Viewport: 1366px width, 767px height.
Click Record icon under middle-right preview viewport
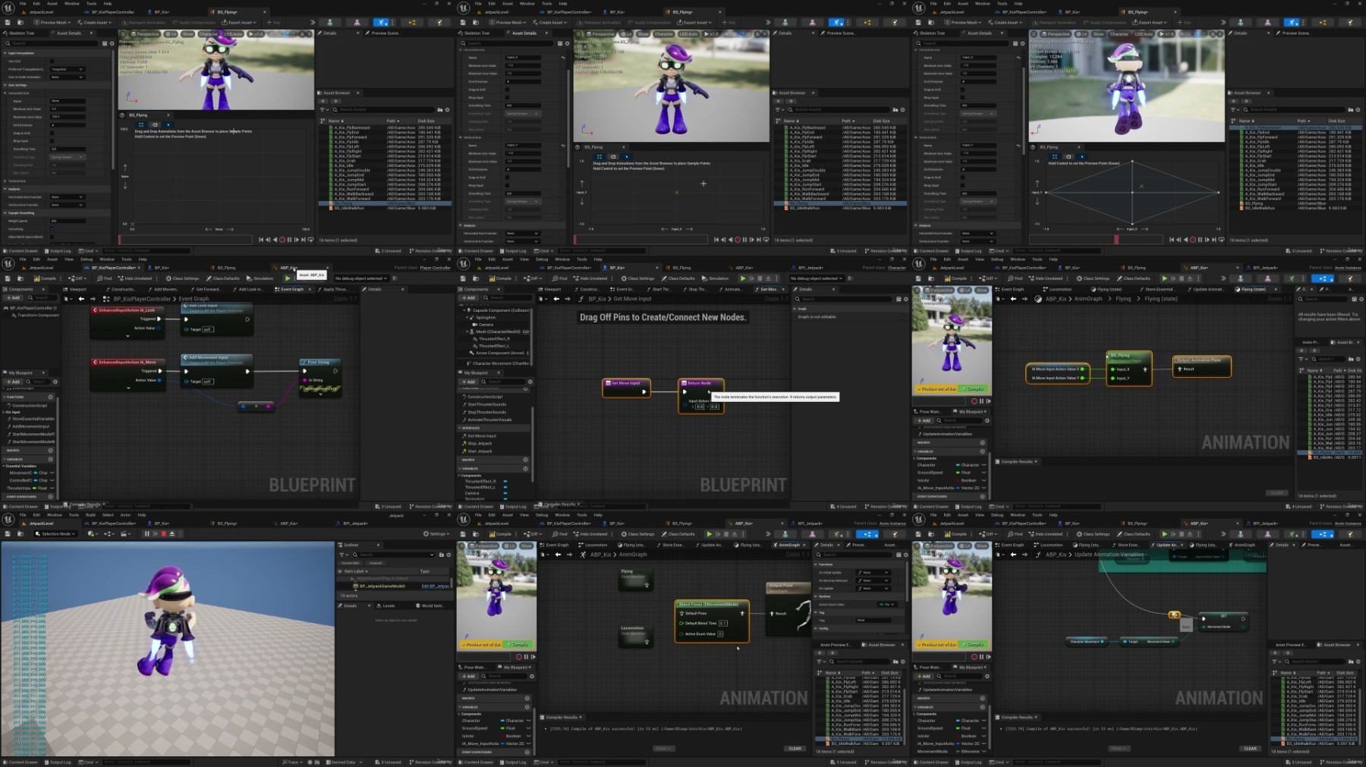pyautogui.click(x=974, y=401)
